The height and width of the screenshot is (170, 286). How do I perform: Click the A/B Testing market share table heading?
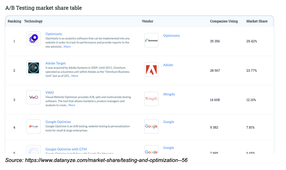click(x=43, y=8)
